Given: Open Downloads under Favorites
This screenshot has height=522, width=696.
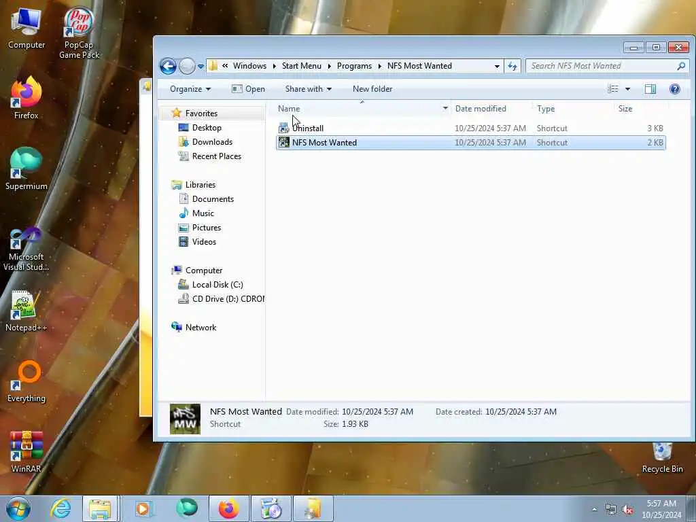Looking at the screenshot, I should [x=212, y=141].
